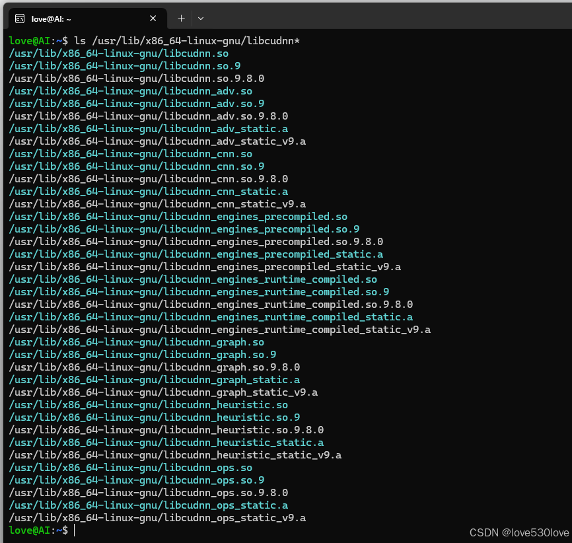The image size is (572, 543).
Task: Click the libcudnn_ops.so.9 path line
Action: [137, 480]
